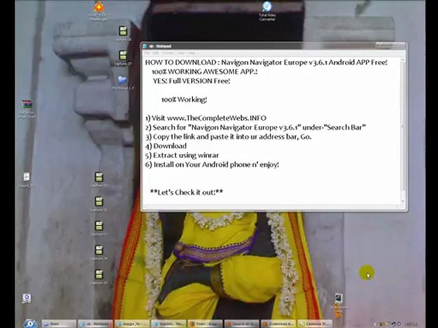This screenshot has width=438, height=328.
Task: Click the 'Let's Check it out!' line
Action: click(x=186, y=192)
